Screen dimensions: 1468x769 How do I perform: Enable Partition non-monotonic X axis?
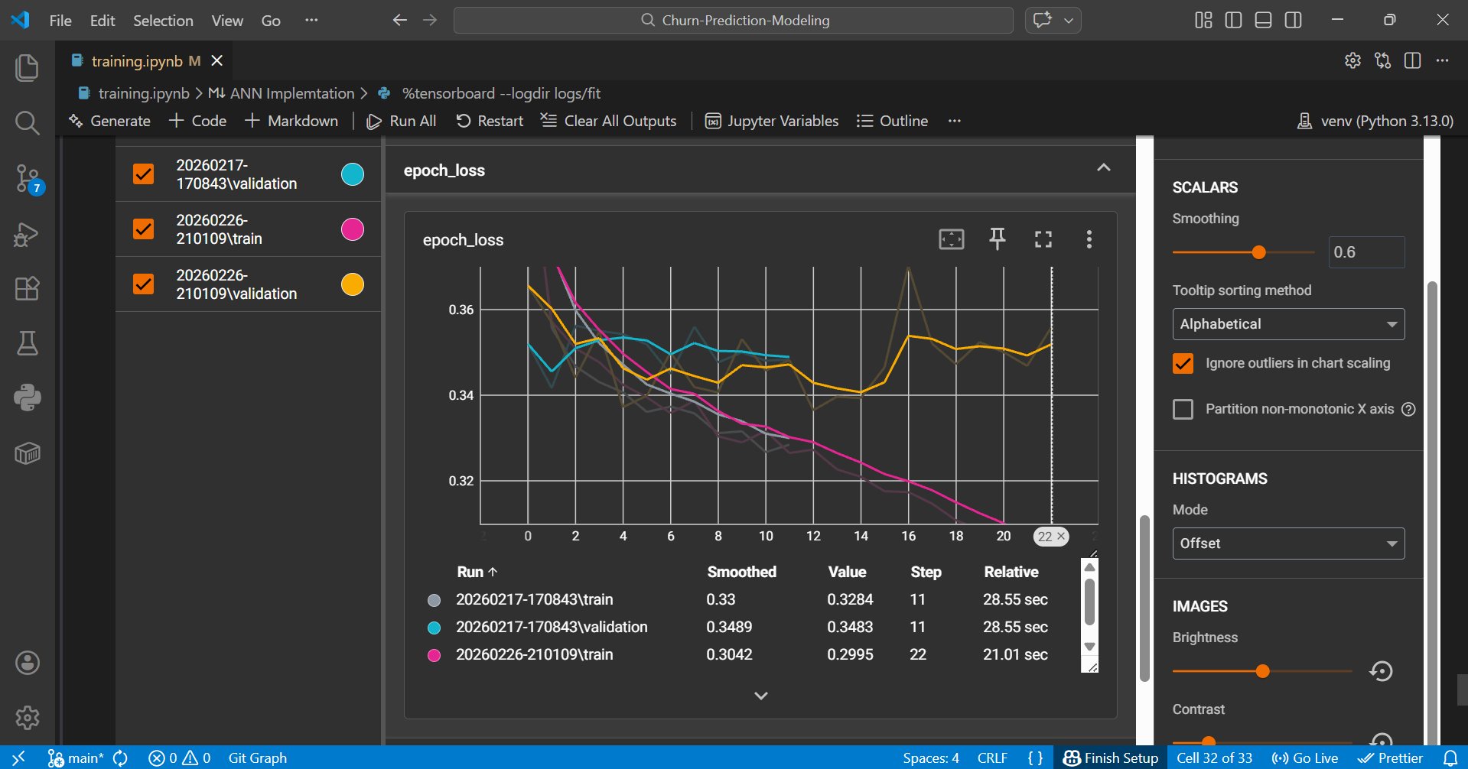coord(1183,409)
